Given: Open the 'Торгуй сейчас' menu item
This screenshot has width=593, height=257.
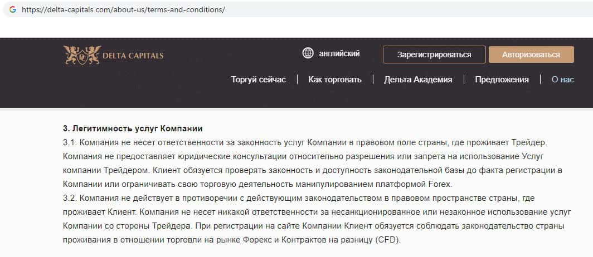Looking at the screenshot, I should (258, 80).
